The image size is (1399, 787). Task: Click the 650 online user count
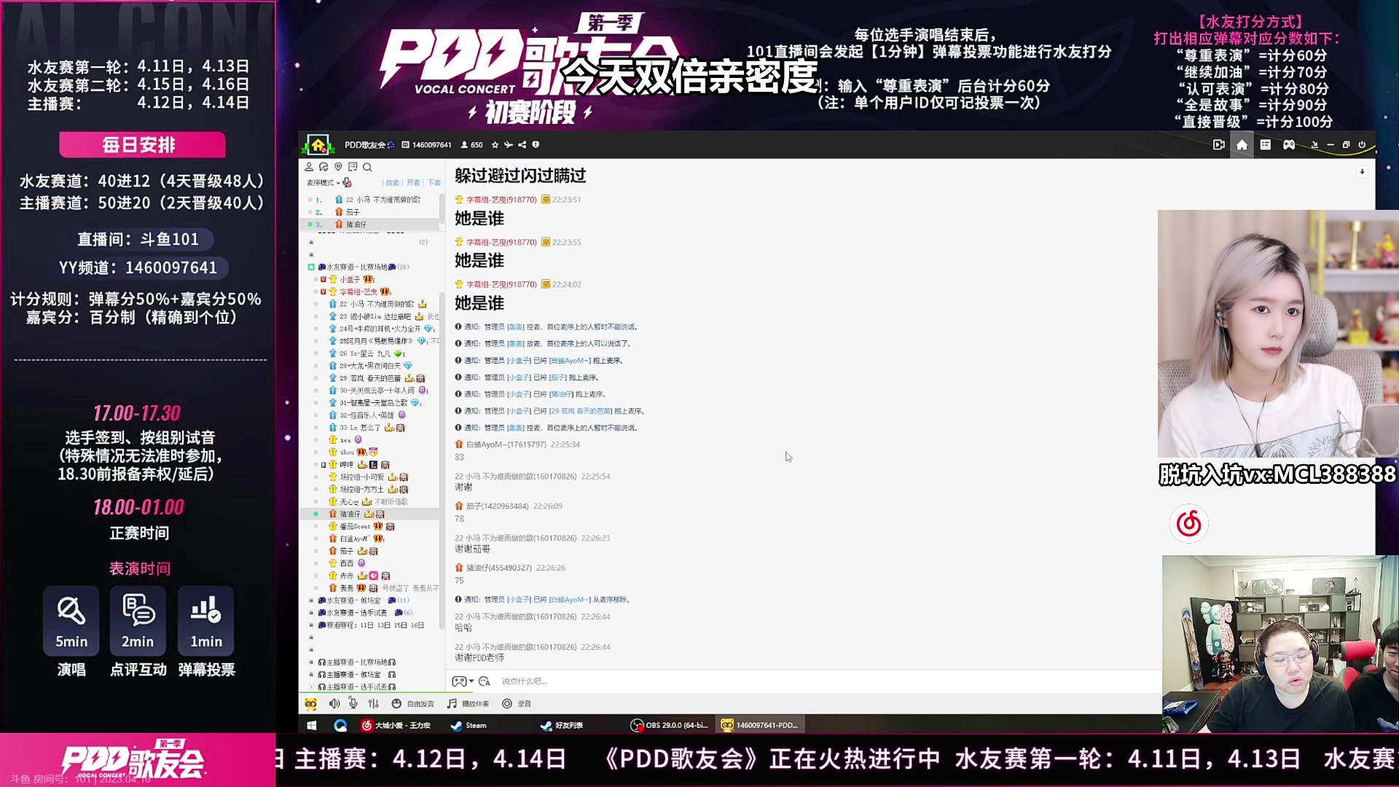point(472,145)
